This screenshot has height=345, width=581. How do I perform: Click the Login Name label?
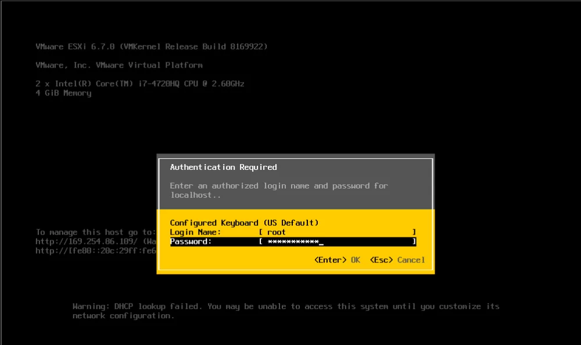[x=195, y=232]
